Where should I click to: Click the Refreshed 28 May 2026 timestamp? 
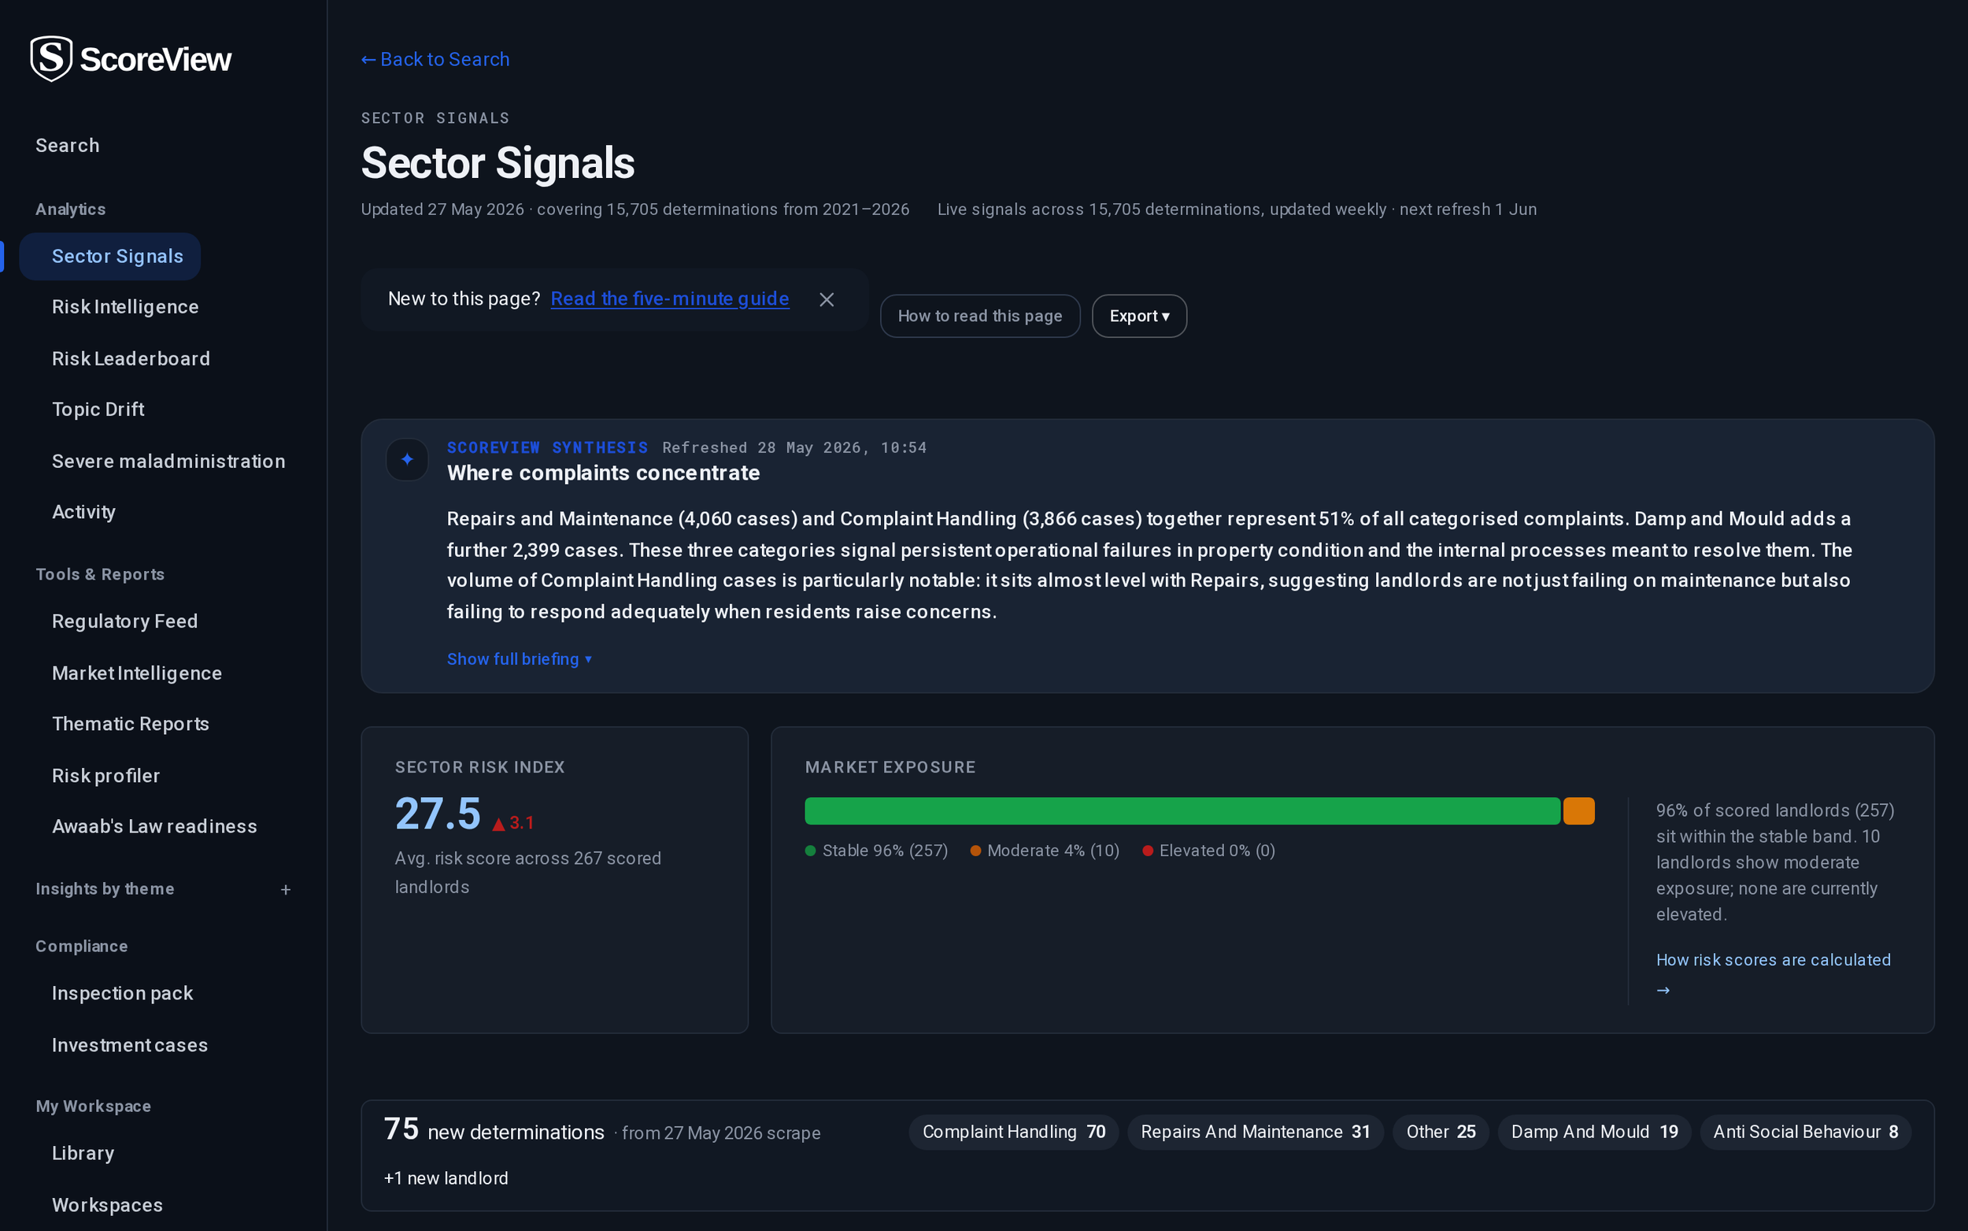tap(794, 448)
